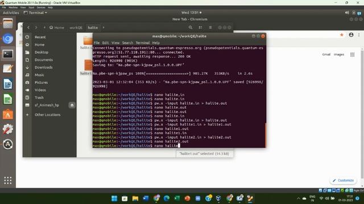Viewport: 364px width, 204px height.
Task: Open LibreOffice Calc from the dock
Action: (7, 99)
